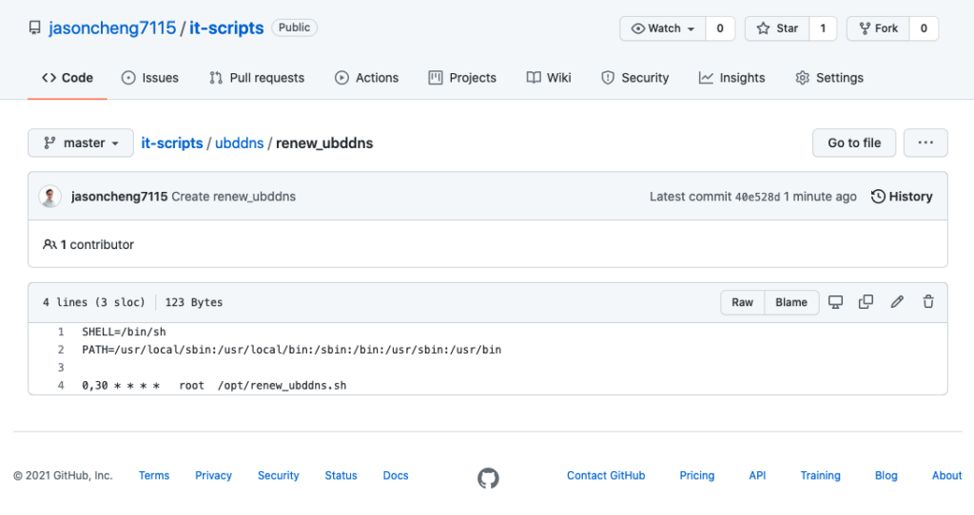
Task: Open the Projects tab
Action: pos(462,78)
